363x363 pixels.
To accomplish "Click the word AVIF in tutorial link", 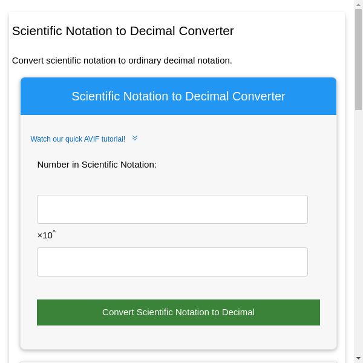I will [92, 139].
